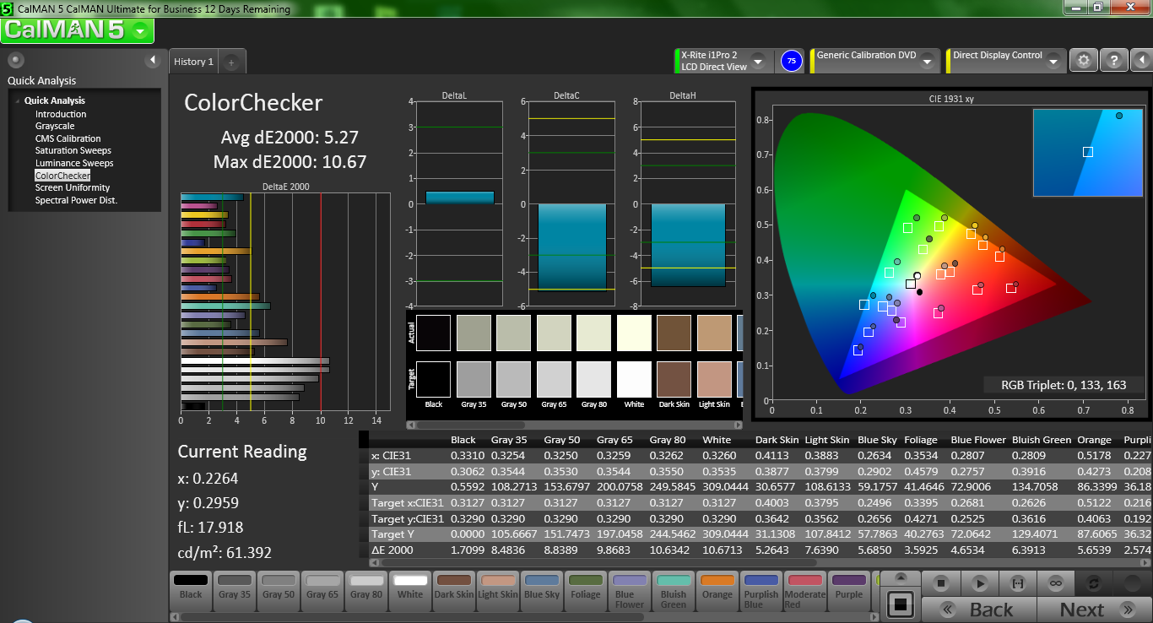The height and width of the screenshot is (623, 1153).
Task: Click the square pattern window icon
Action: pos(901,604)
